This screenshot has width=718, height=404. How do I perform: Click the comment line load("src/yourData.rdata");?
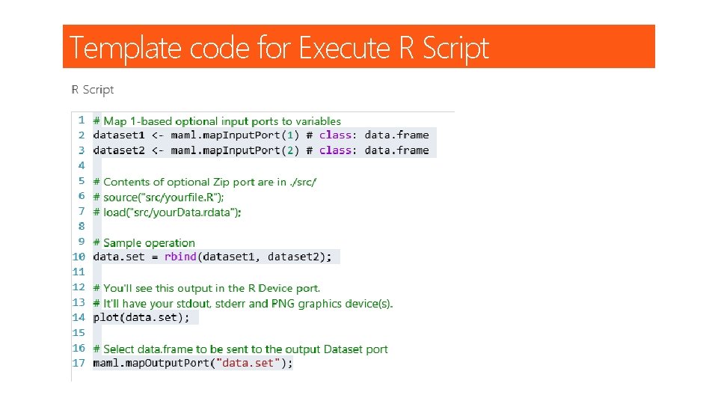[167, 212]
